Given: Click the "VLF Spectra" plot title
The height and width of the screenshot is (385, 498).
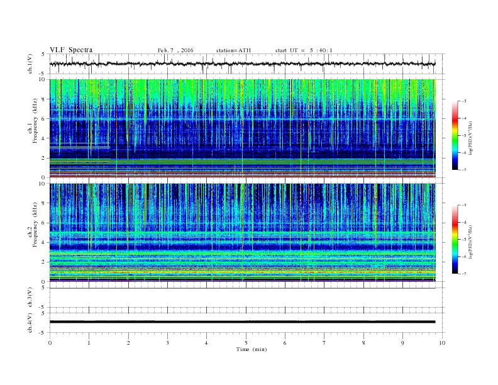Looking at the screenshot, I should (x=71, y=50).
